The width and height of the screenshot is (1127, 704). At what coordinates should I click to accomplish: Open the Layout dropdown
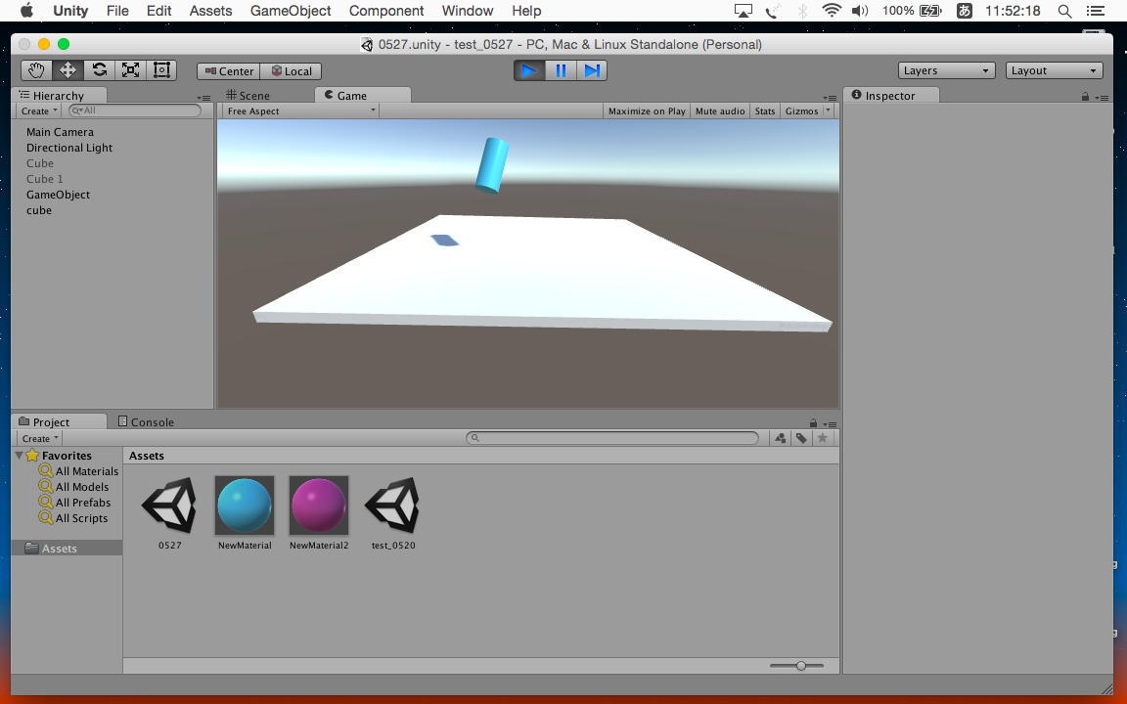pos(1055,70)
